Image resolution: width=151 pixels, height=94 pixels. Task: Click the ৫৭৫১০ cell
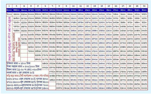point(52,72)
